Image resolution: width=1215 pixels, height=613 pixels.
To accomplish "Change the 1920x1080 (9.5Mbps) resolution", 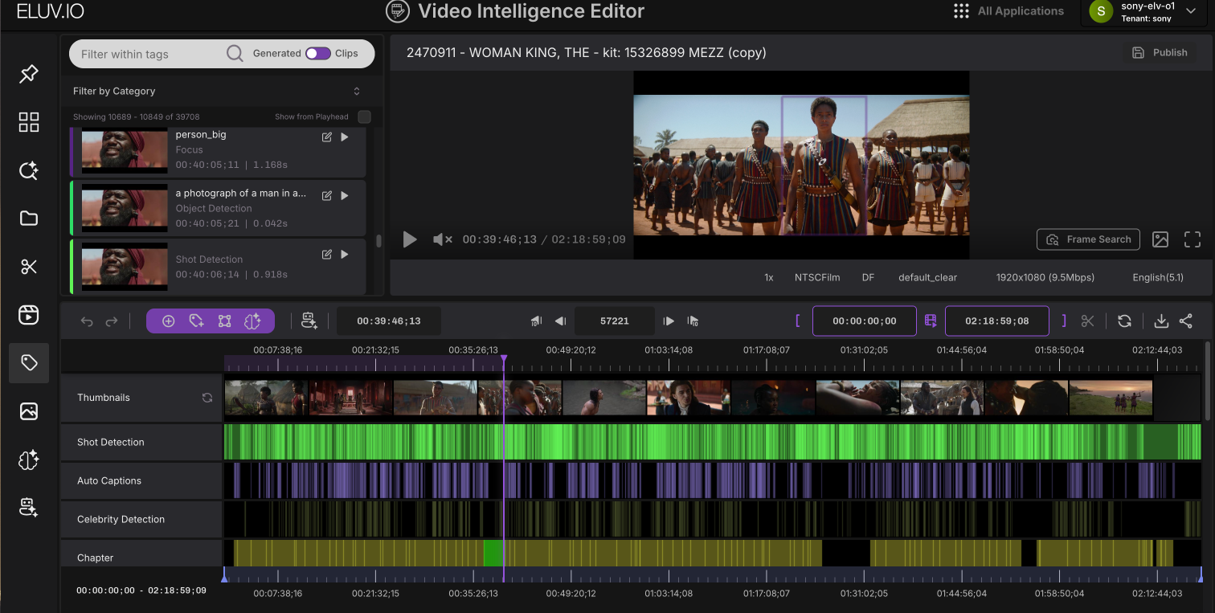I will click(1045, 277).
